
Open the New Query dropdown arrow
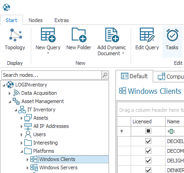[x=48, y=53]
